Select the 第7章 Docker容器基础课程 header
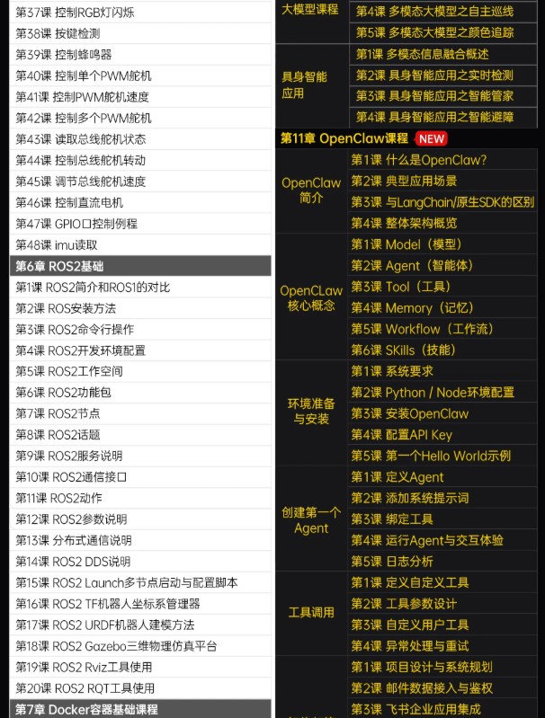Image resolution: width=545 pixels, height=718 pixels. [x=140, y=709]
